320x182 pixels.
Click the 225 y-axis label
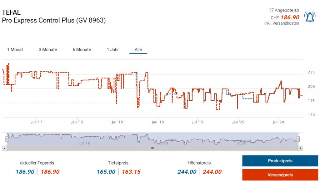point(311,72)
